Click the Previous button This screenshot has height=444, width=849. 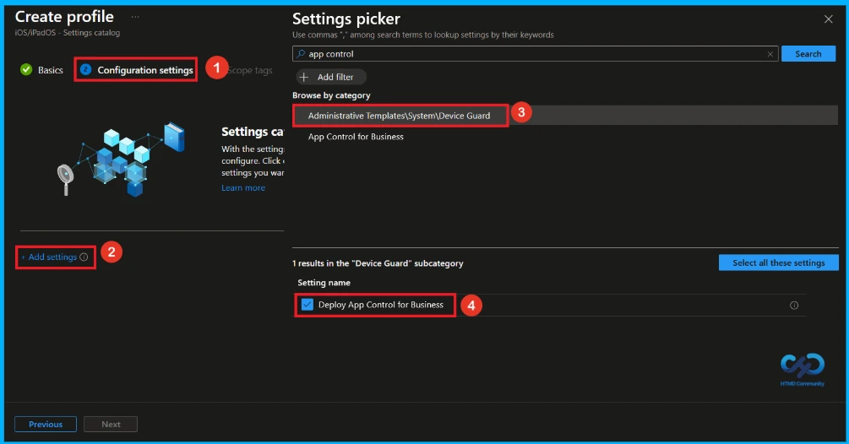coord(46,424)
